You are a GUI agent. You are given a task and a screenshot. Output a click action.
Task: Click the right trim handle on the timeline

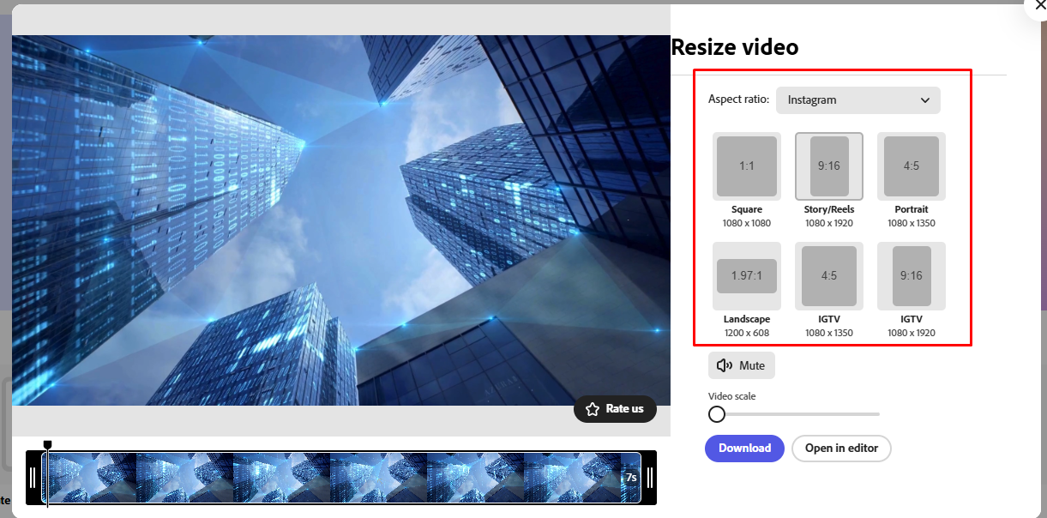pyautogui.click(x=650, y=478)
